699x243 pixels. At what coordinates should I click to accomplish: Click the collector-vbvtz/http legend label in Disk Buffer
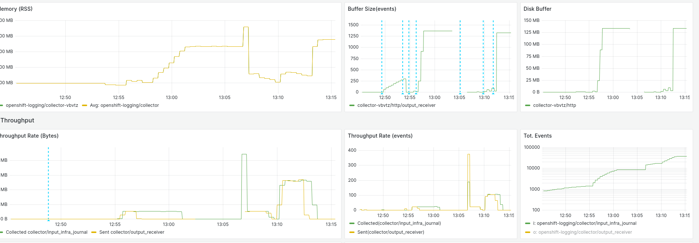point(554,105)
